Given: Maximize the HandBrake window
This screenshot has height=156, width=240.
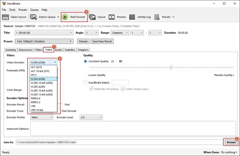Looking at the screenshot, I should pos(224,3).
